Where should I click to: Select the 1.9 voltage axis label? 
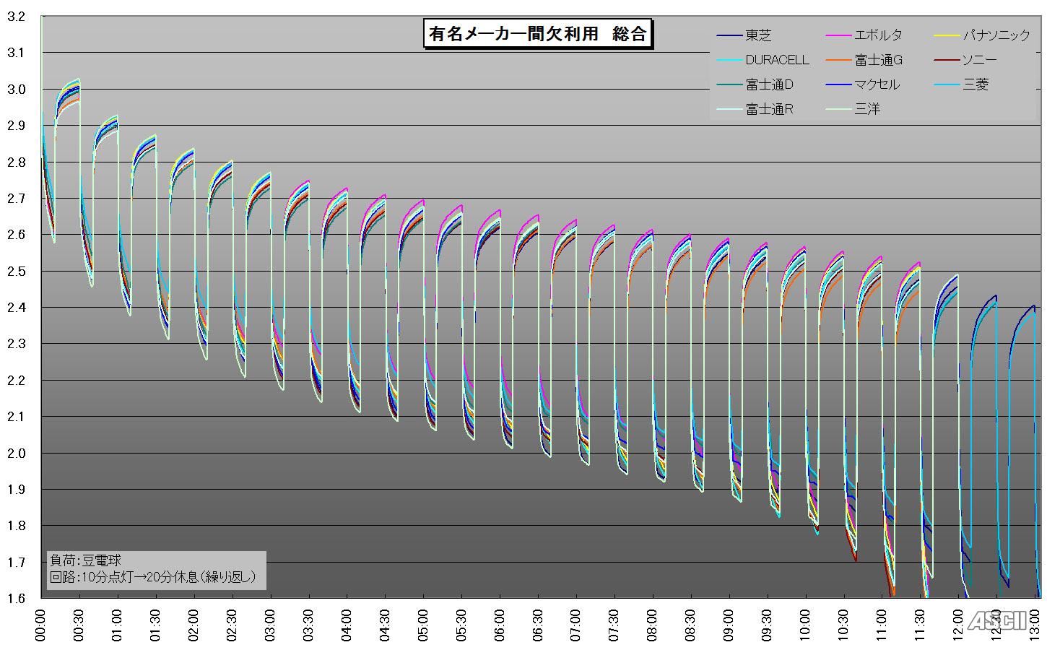(x=15, y=490)
